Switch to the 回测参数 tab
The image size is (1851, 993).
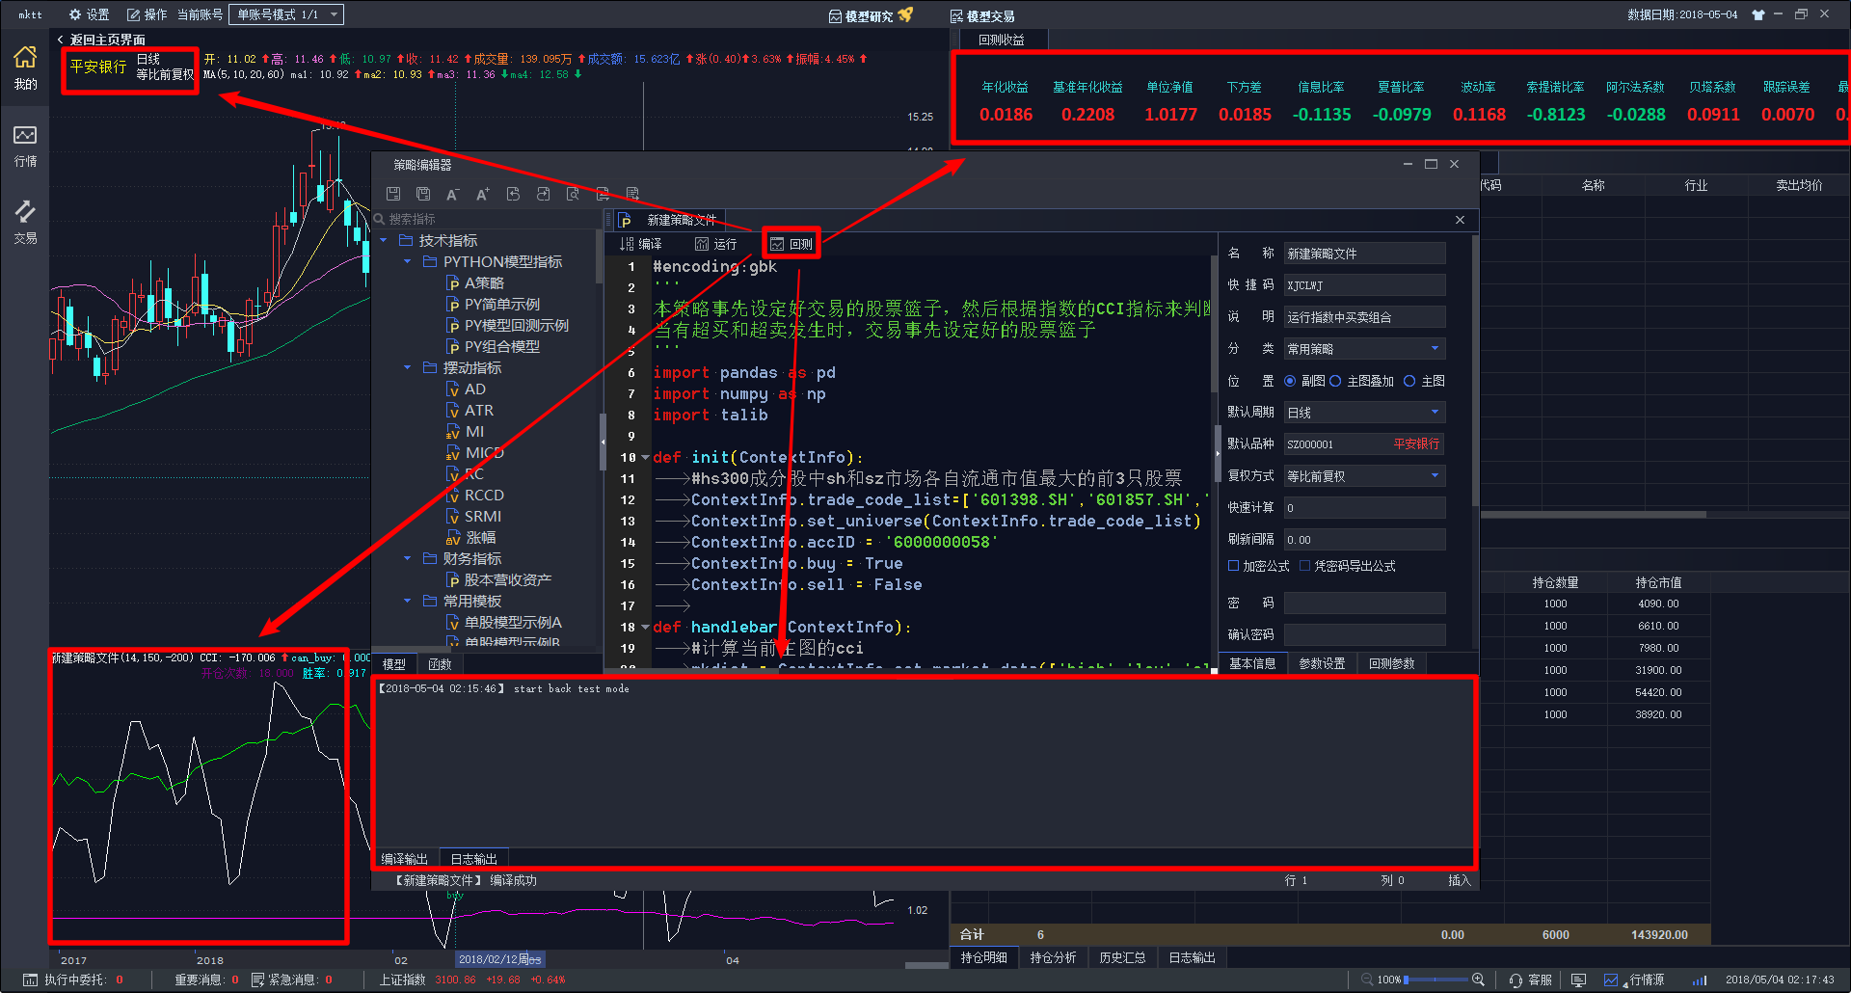pyautogui.click(x=1391, y=663)
